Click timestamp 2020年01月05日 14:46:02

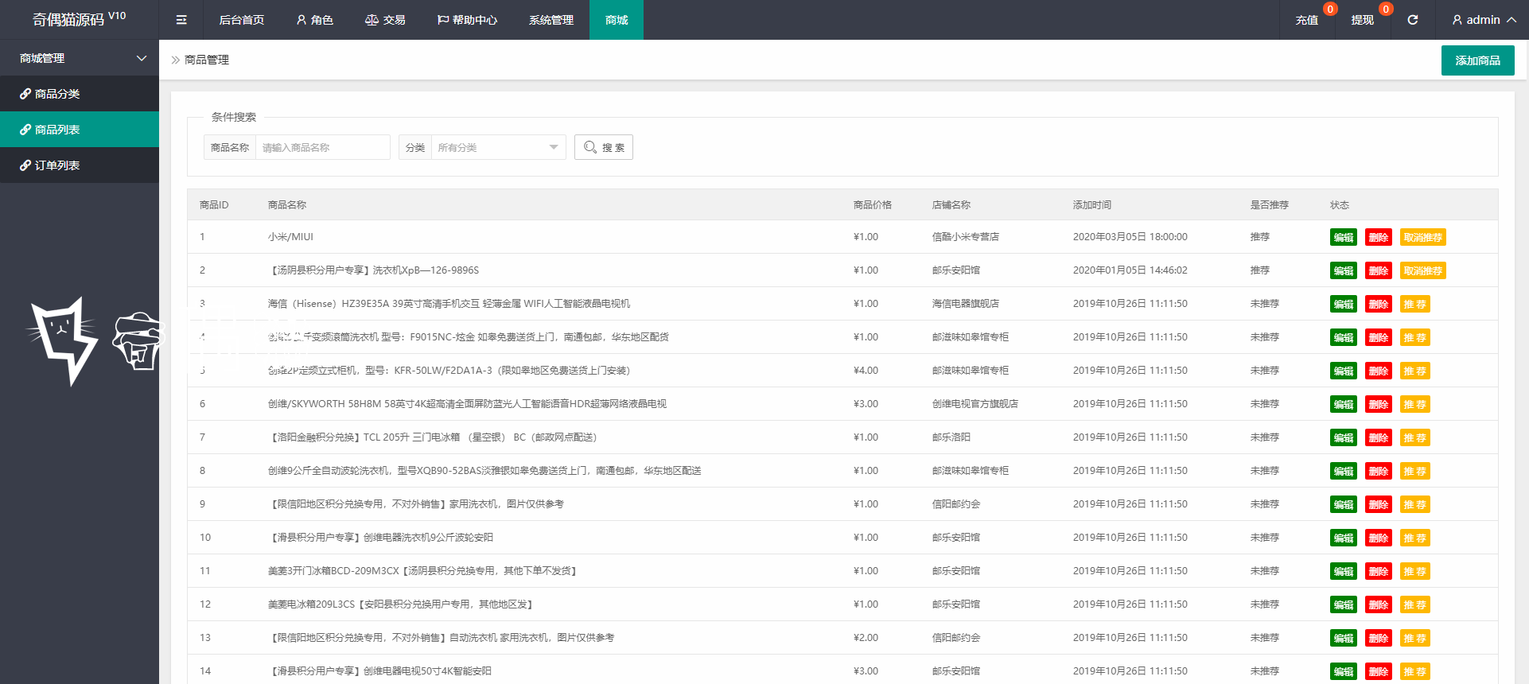(x=1130, y=270)
